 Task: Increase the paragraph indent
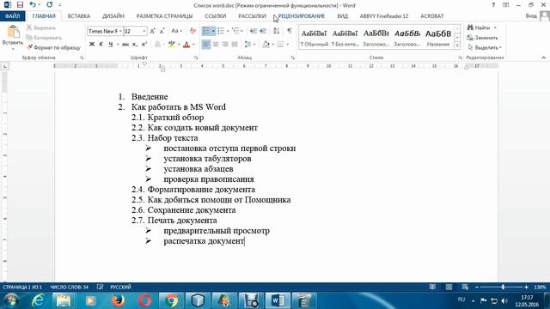263,31
